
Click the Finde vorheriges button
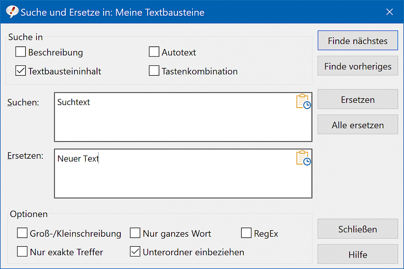point(358,66)
